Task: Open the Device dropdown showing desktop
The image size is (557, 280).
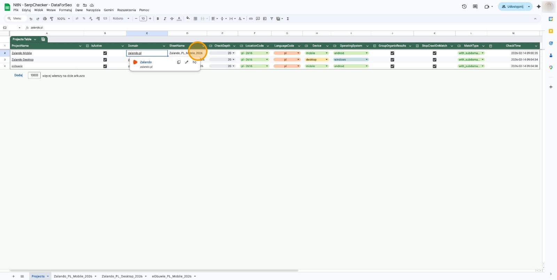Action: point(317,60)
